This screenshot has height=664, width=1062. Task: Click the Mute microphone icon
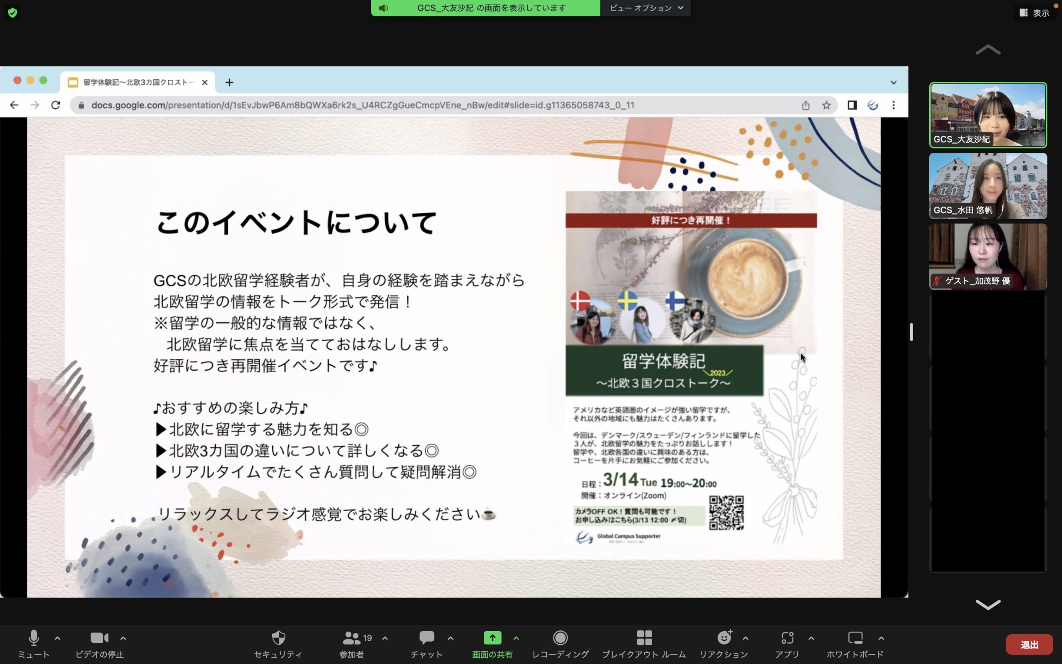[x=34, y=638]
